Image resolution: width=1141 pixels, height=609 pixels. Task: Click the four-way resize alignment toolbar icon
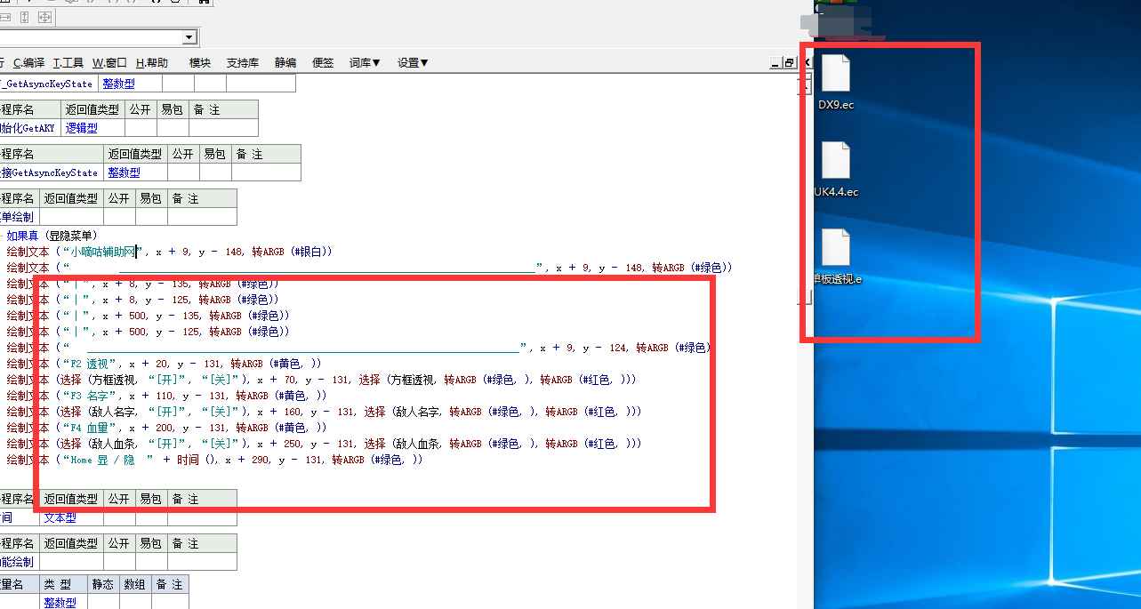(44, 17)
